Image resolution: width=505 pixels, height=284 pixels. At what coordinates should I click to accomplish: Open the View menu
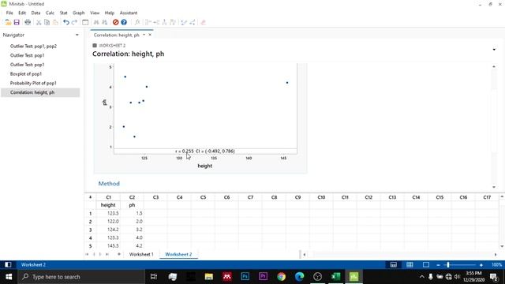coord(95,13)
